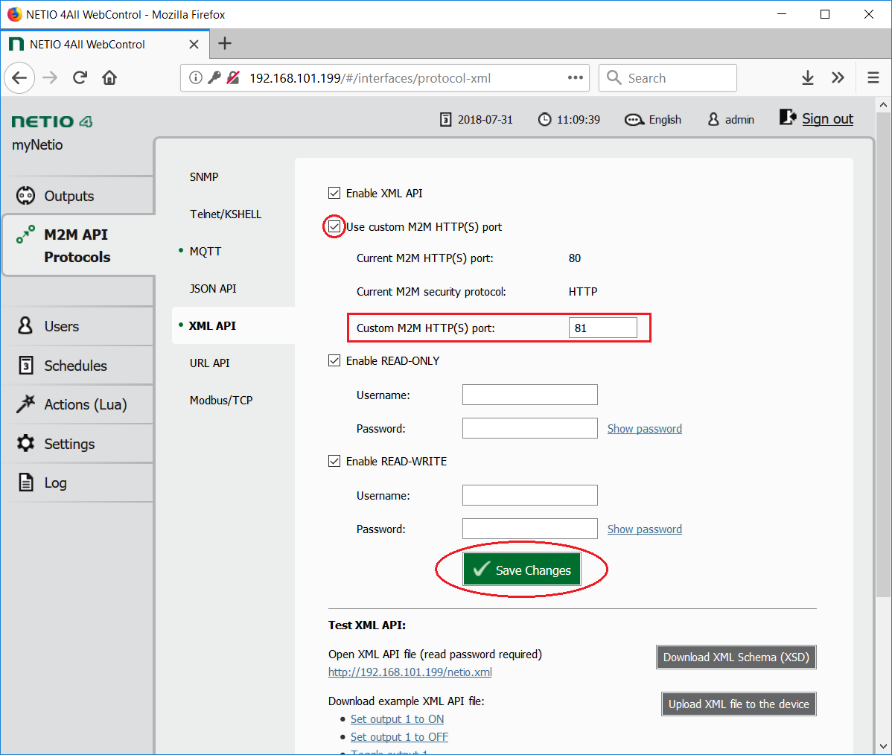
Task: Open the Firefox home page
Action: (109, 78)
